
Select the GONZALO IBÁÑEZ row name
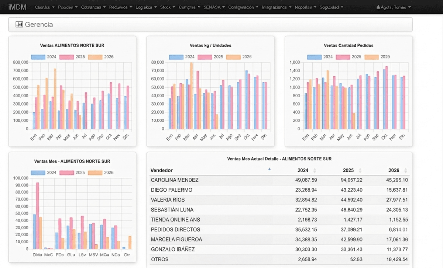click(x=172, y=250)
